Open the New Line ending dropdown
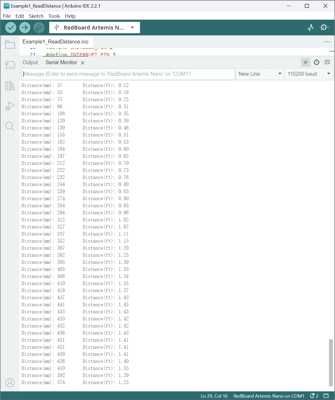335x400 pixels. pos(260,74)
